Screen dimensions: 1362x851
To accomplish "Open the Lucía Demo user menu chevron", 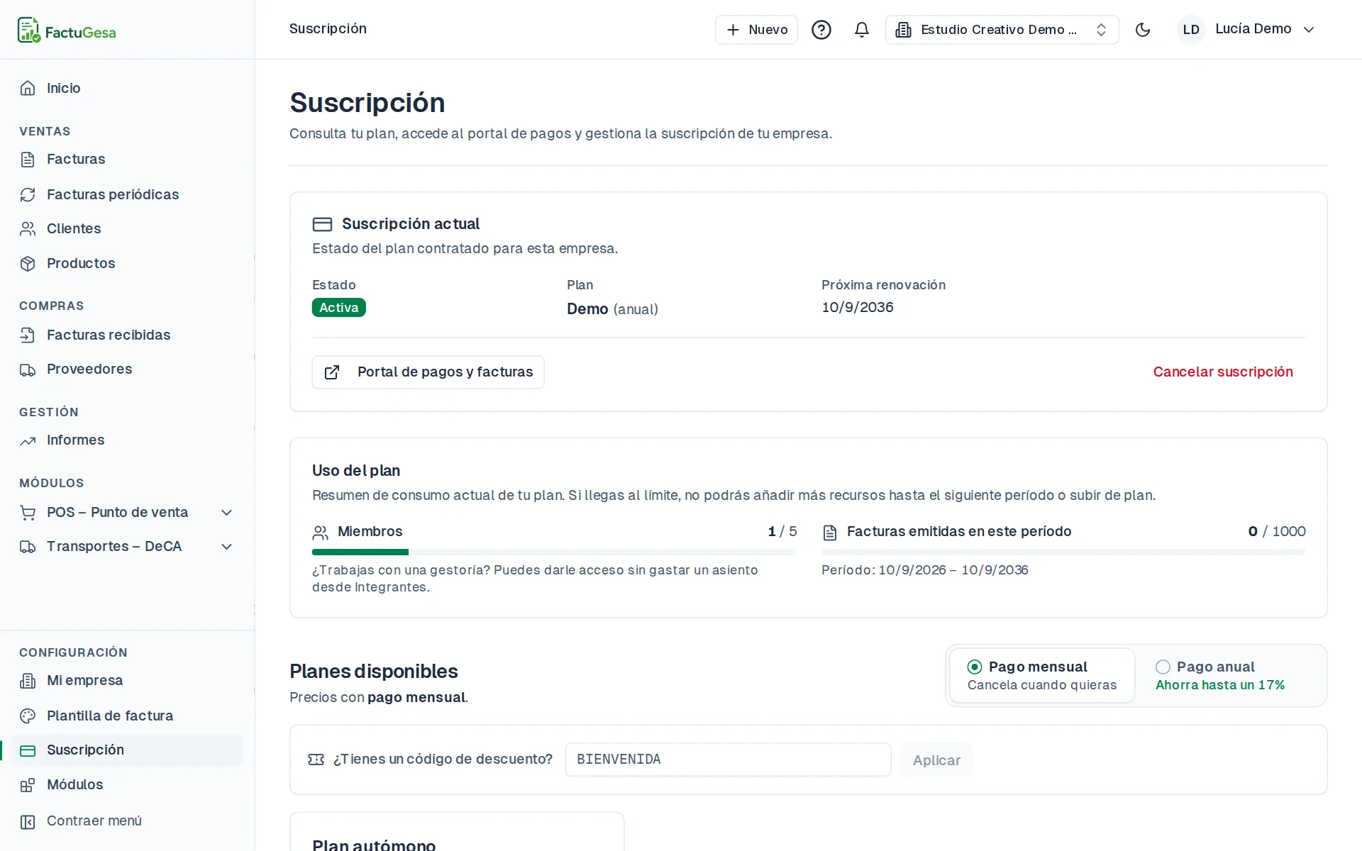I will click(1309, 30).
